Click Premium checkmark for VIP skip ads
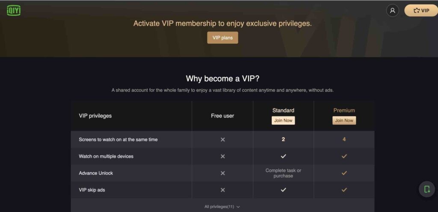 tap(344, 190)
